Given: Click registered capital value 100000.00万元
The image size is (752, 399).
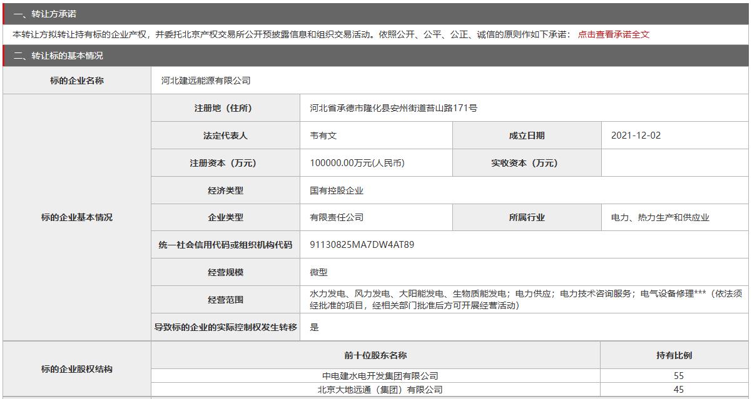Looking at the screenshot, I should pyautogui.click(x=357, y=163).
